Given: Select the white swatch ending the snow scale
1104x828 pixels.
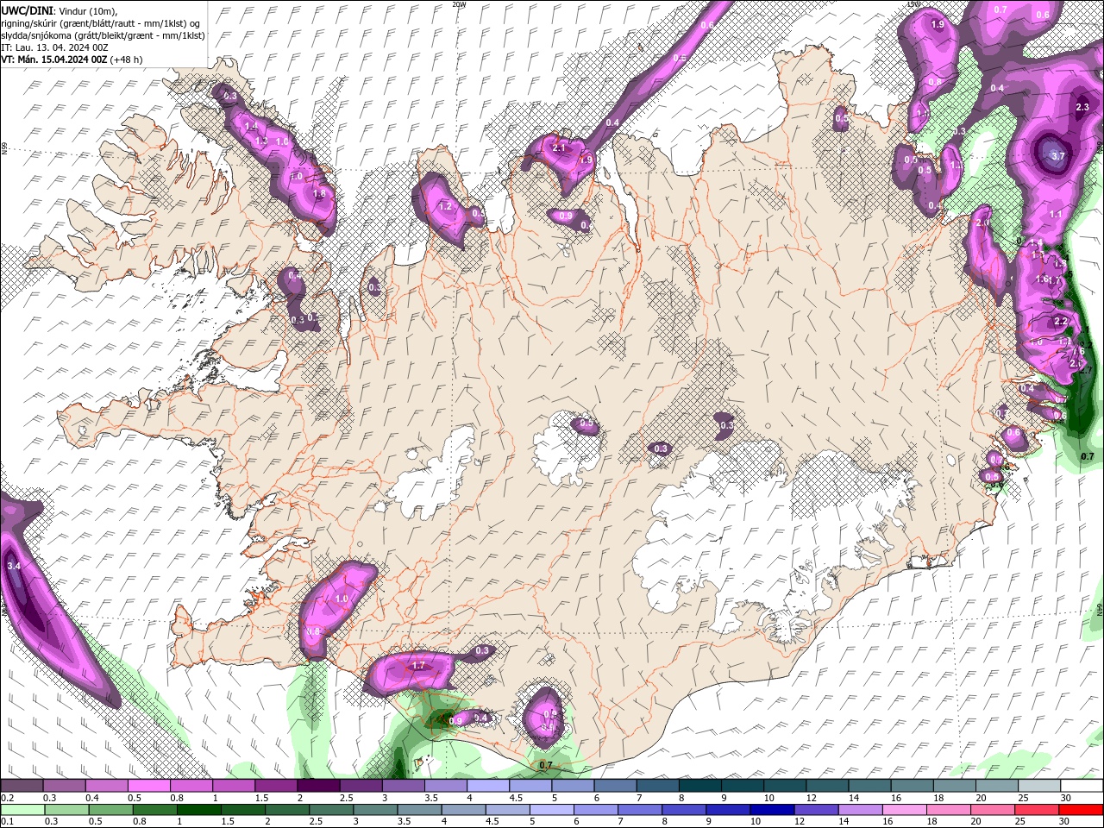Looking at the screenshot, I should click(x=1082, y=786).
